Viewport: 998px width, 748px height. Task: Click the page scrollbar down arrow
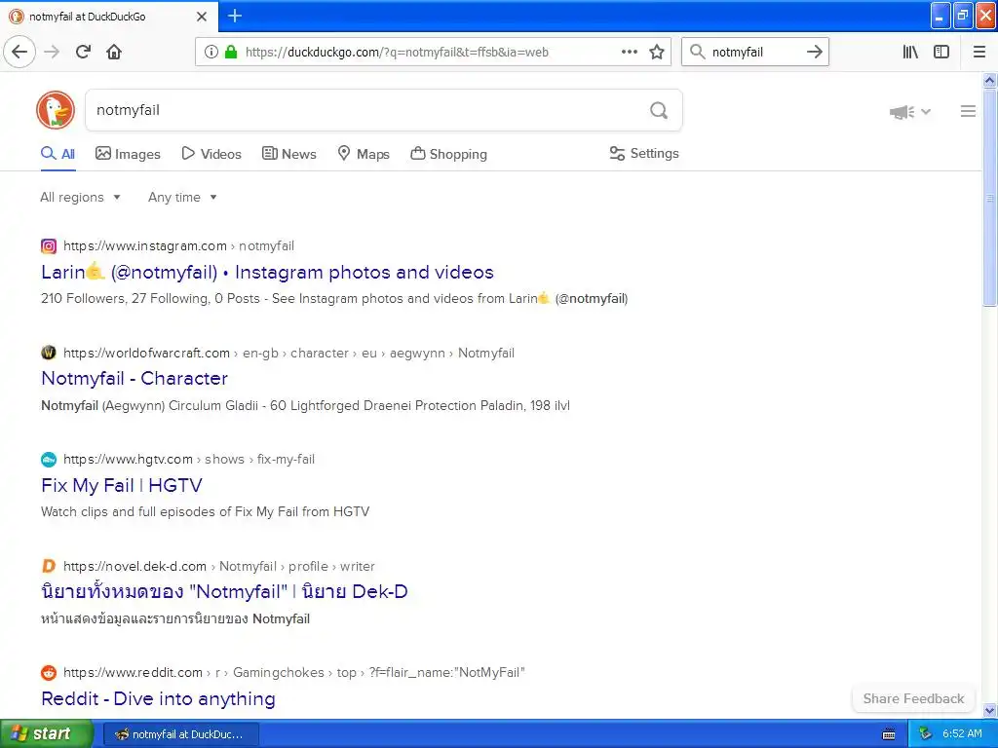click(x=990, y=710)
